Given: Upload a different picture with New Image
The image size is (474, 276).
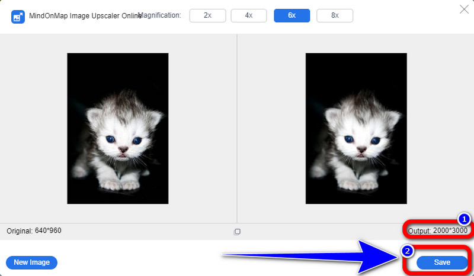Looking at the screenshot, I should pos(31,262).
